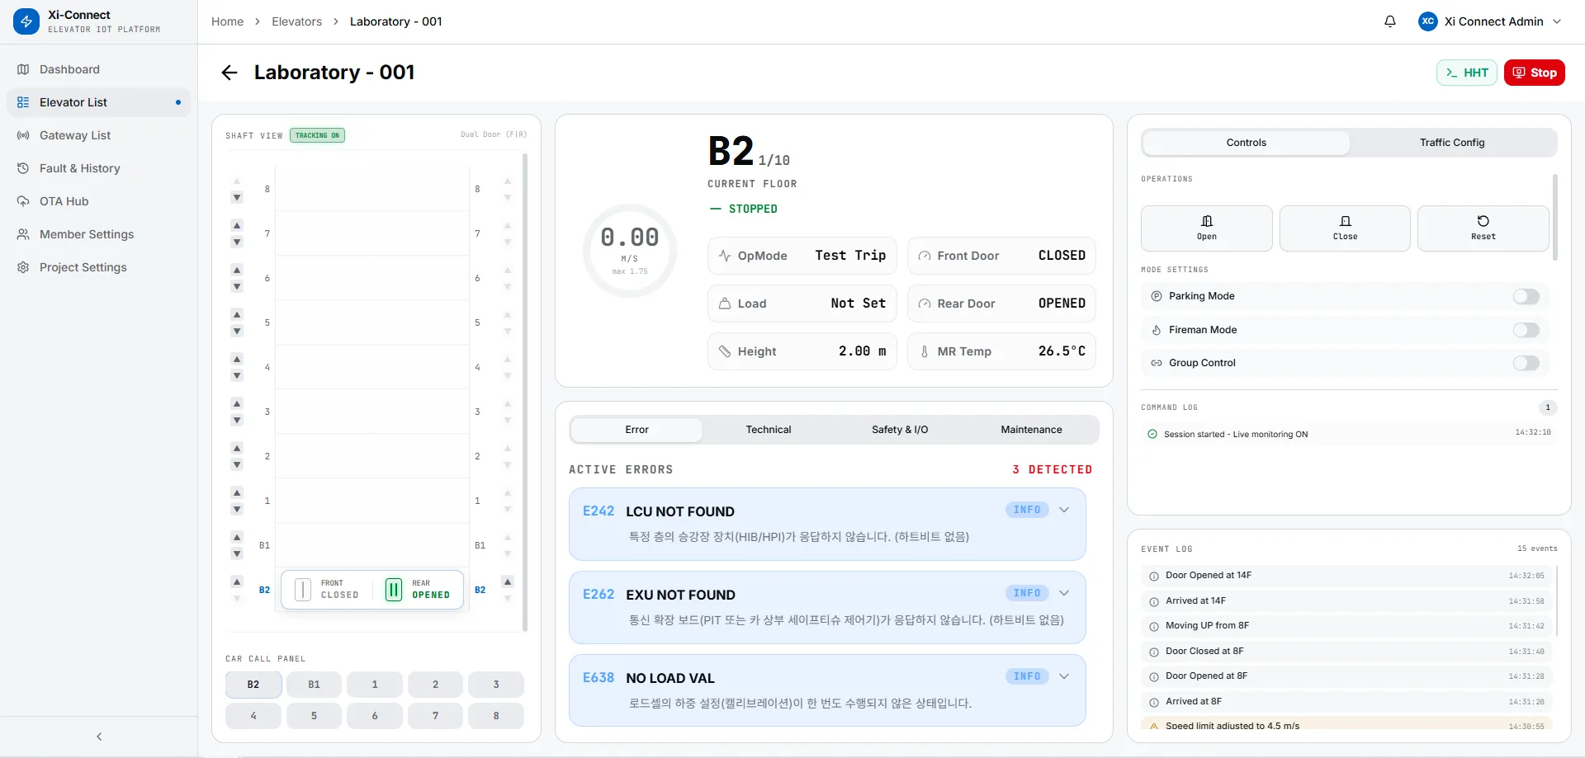Collapse the sidebar with bottom chevron
Viewport: 1585px width, 758px height.
point(99,737)
